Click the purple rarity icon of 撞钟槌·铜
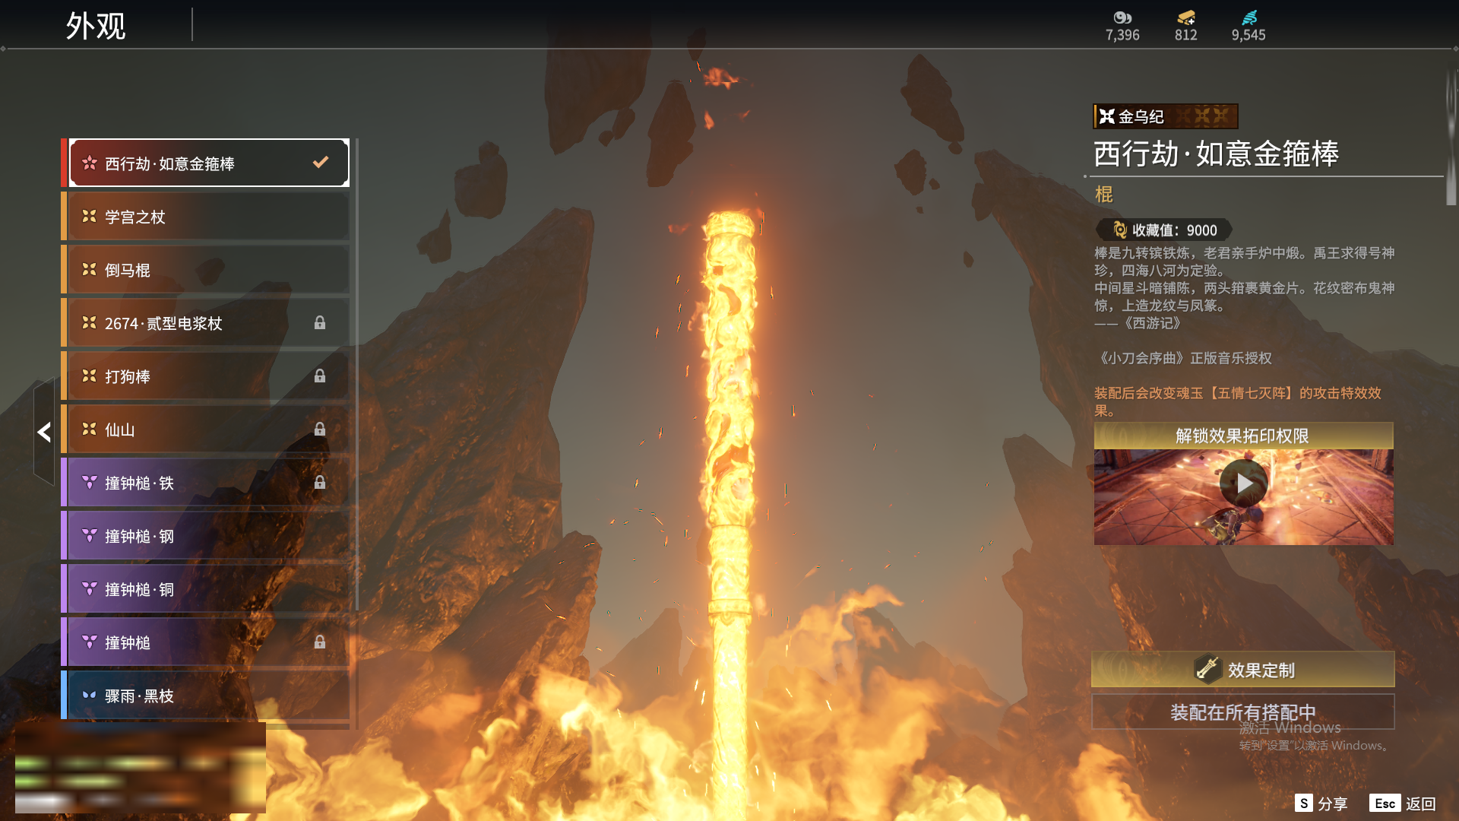This screenshot has width=1459, height=821. tap(89, 588)
